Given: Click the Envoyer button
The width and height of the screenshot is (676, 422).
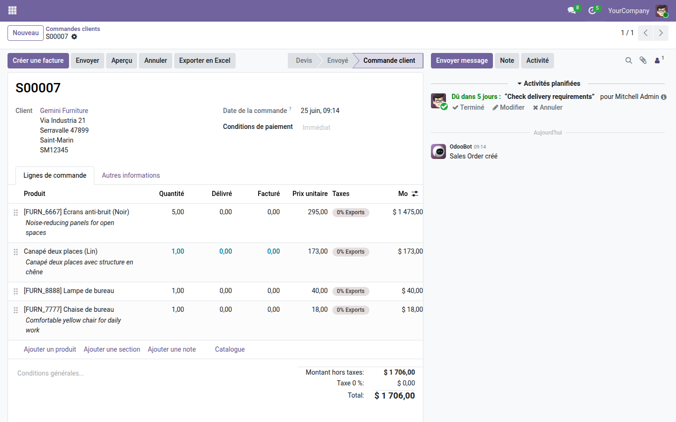Looking at the screenshot, I should click(x=87, y=60).
